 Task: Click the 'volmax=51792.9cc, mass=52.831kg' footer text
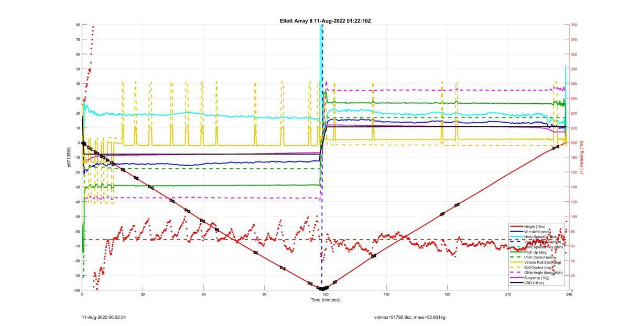click(410, 317)
